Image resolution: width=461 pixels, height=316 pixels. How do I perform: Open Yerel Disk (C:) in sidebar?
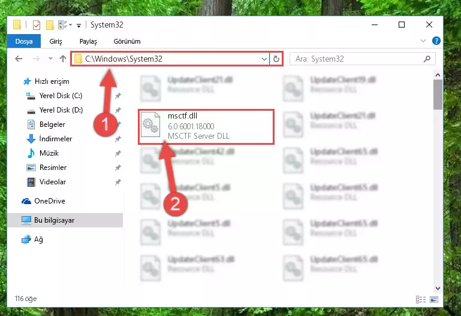(61, 96)
